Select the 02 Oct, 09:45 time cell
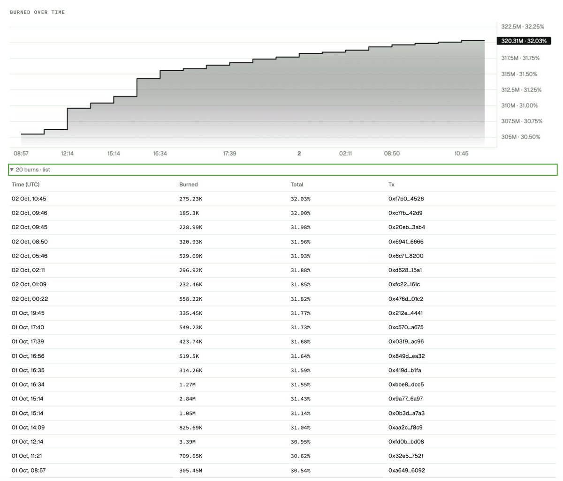Screen dimensions: 563x481 pyautogui.click(x=30, y=227)
